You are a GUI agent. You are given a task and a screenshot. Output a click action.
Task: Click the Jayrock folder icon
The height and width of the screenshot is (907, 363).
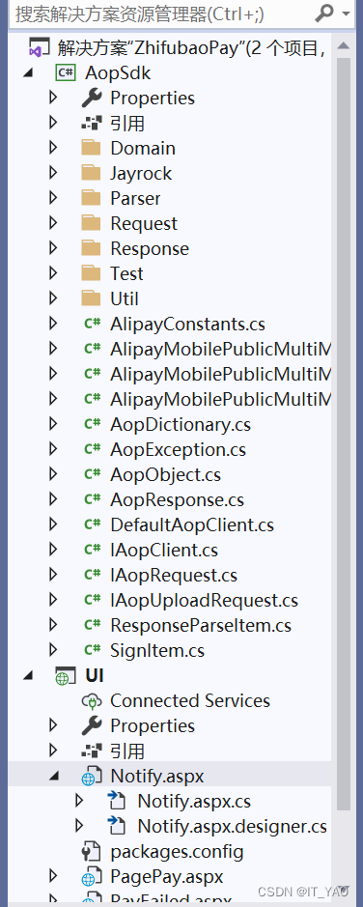(92, 173)
